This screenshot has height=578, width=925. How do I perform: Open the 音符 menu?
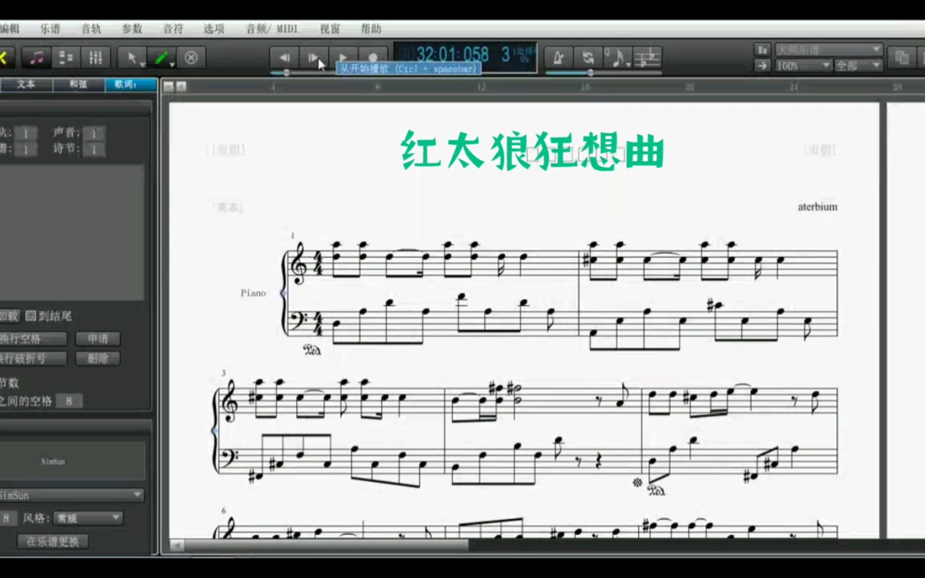coord(173,29)
